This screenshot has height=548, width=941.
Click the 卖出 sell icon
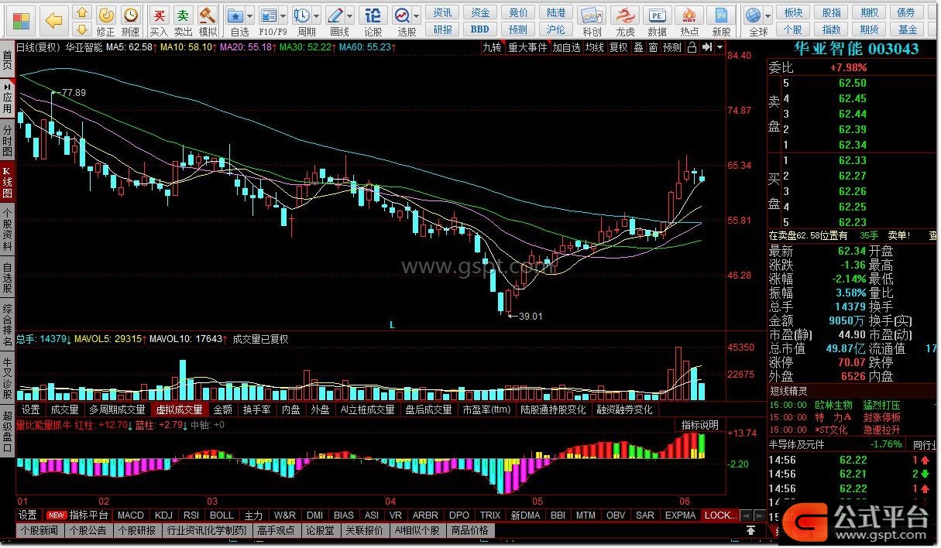[183, 21]
